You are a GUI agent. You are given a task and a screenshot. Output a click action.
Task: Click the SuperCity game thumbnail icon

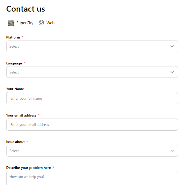pyautogui.click(x=11, y=23)
